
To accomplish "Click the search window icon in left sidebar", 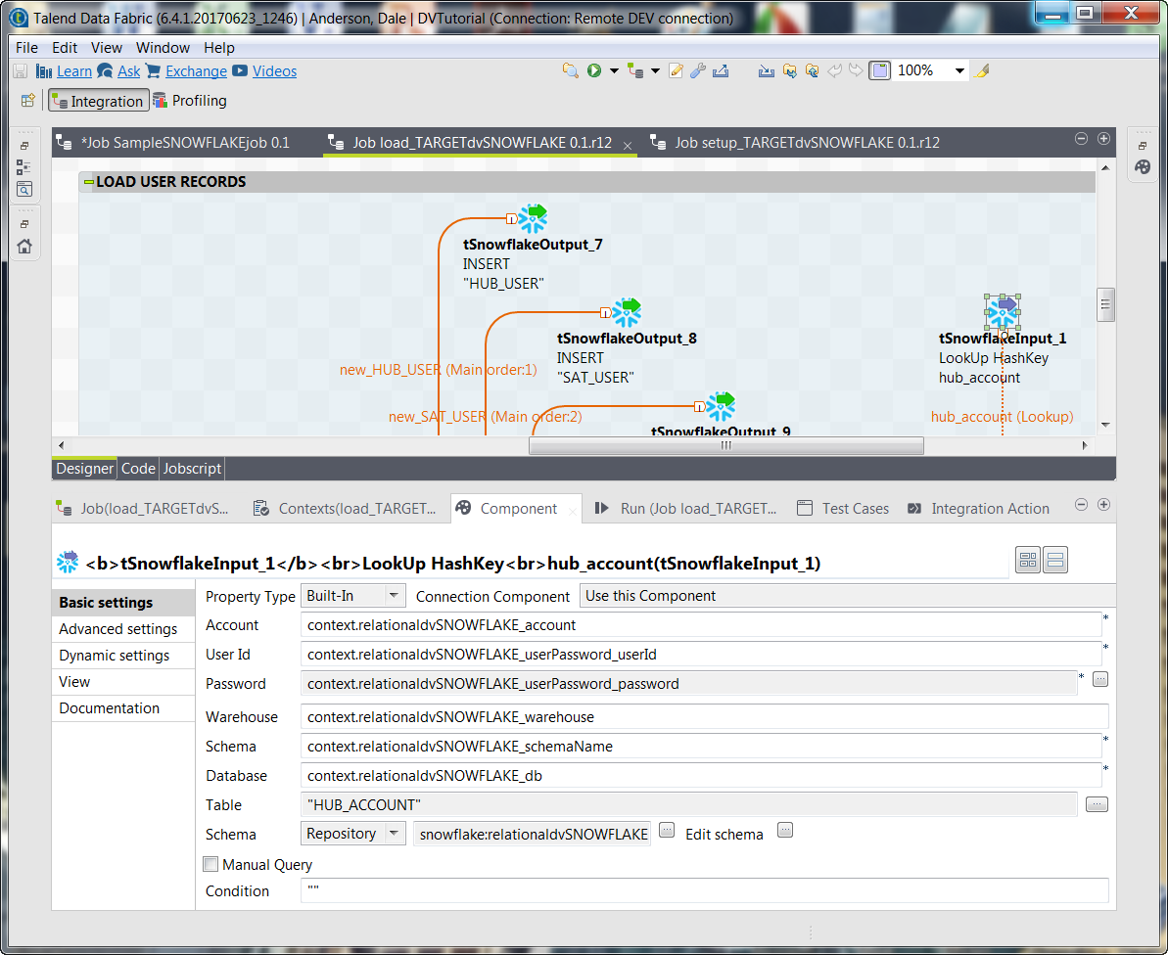I will pos(24,189).
